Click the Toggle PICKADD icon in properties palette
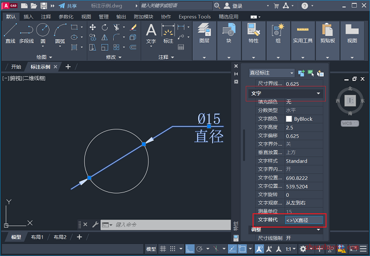This screenshot has width=370, height=256. click(301, 73)
